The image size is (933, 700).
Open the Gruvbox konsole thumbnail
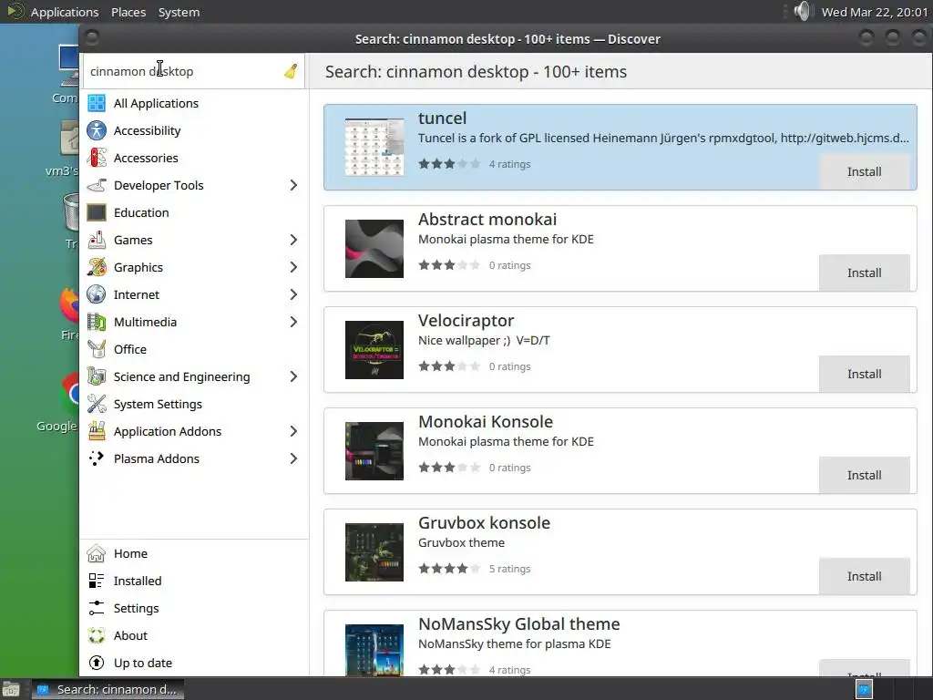374,552
